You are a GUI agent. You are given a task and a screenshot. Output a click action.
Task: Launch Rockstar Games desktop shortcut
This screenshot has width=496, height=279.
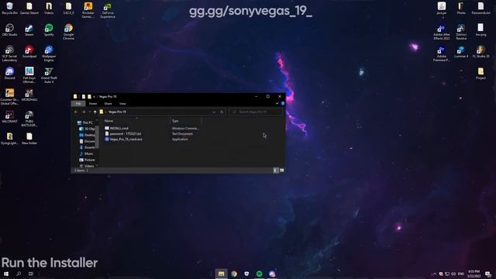pyautogui.click(x=88, y=10)
